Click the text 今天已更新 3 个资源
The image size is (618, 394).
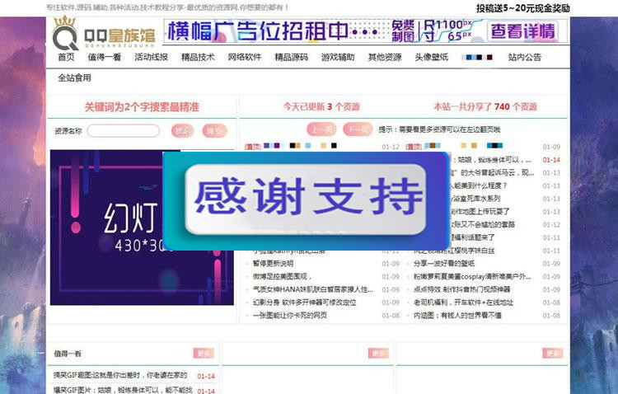(321, 107)
